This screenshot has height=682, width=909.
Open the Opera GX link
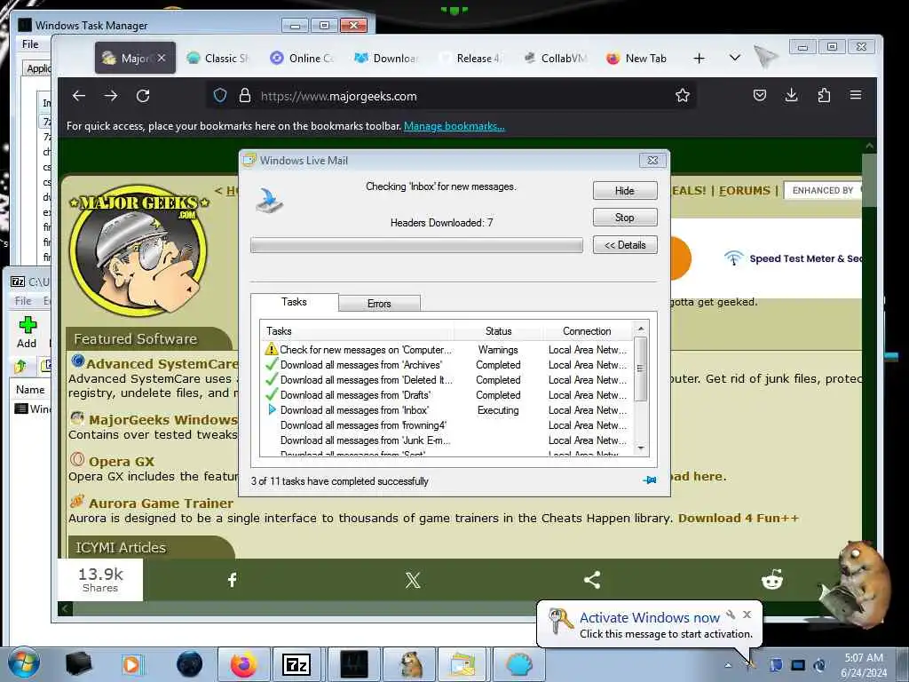point(121,462)
